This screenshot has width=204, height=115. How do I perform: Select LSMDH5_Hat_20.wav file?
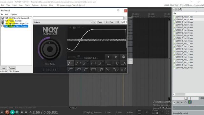[x=185, y=68]
